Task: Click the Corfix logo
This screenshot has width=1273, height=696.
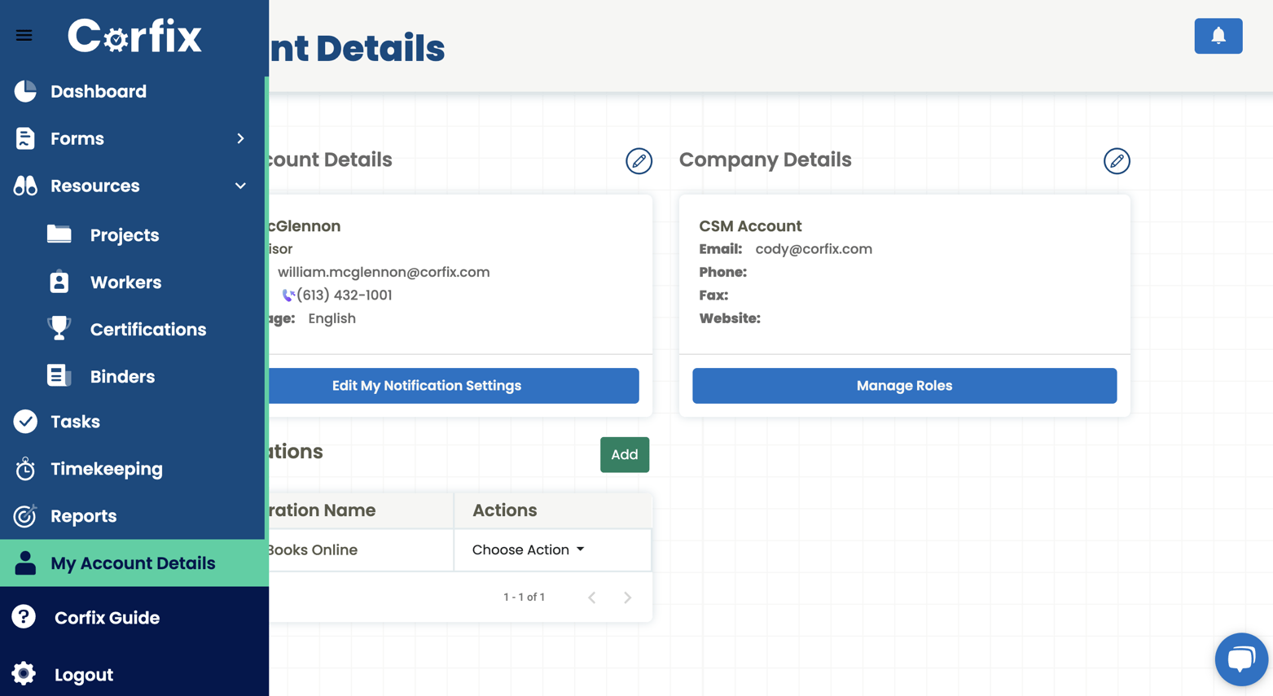Action: [134, 35]
